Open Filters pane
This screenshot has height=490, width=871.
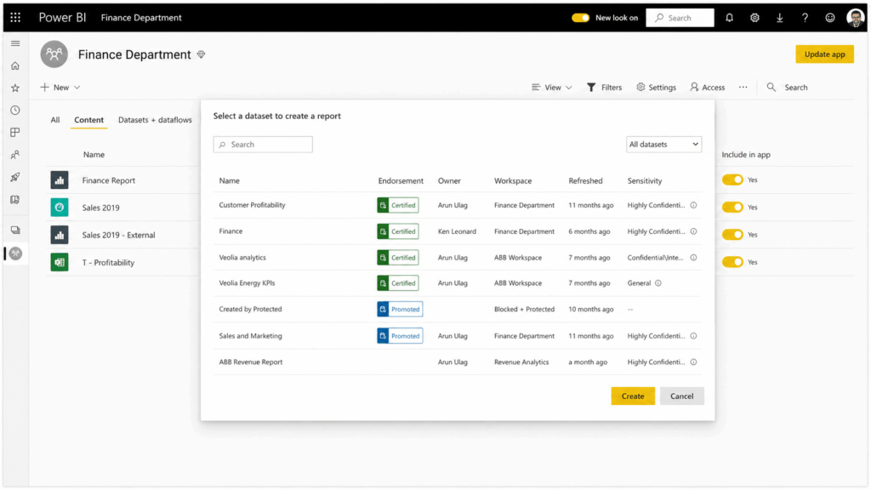pyautogui.click(x=605, y=88)
